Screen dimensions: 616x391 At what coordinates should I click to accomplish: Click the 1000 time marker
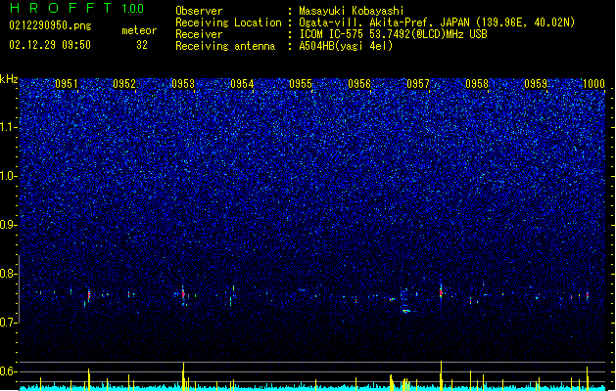coord(593,83)
